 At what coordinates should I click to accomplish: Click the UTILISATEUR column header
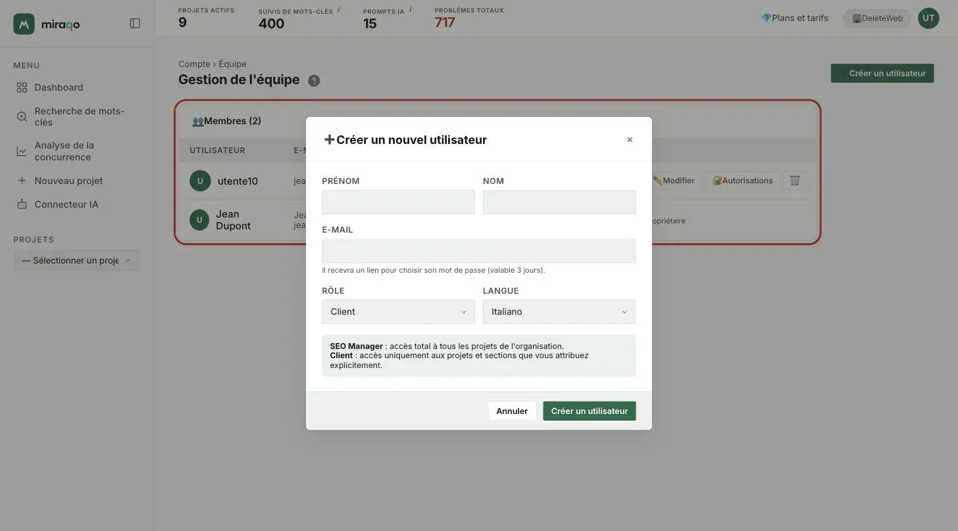click(x=217, y=150)
